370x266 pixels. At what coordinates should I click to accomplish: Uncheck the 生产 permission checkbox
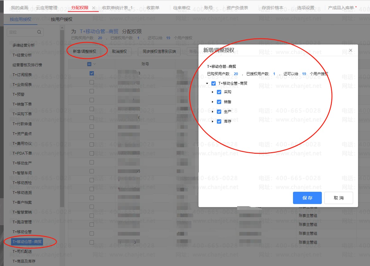point(219,112)
